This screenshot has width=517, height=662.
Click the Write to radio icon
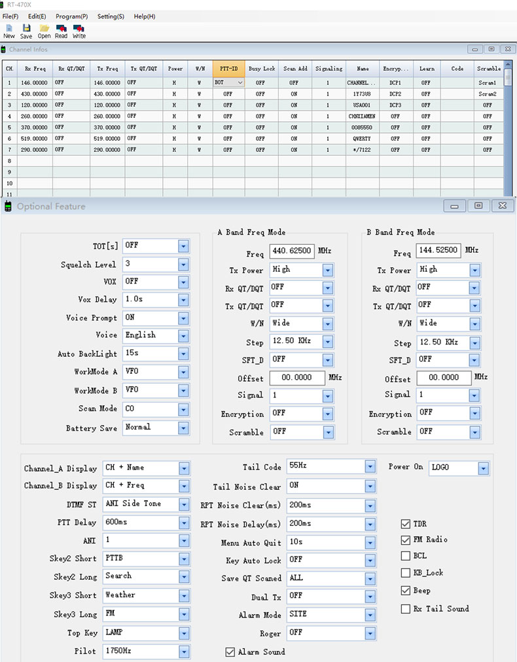click(79, 29)
